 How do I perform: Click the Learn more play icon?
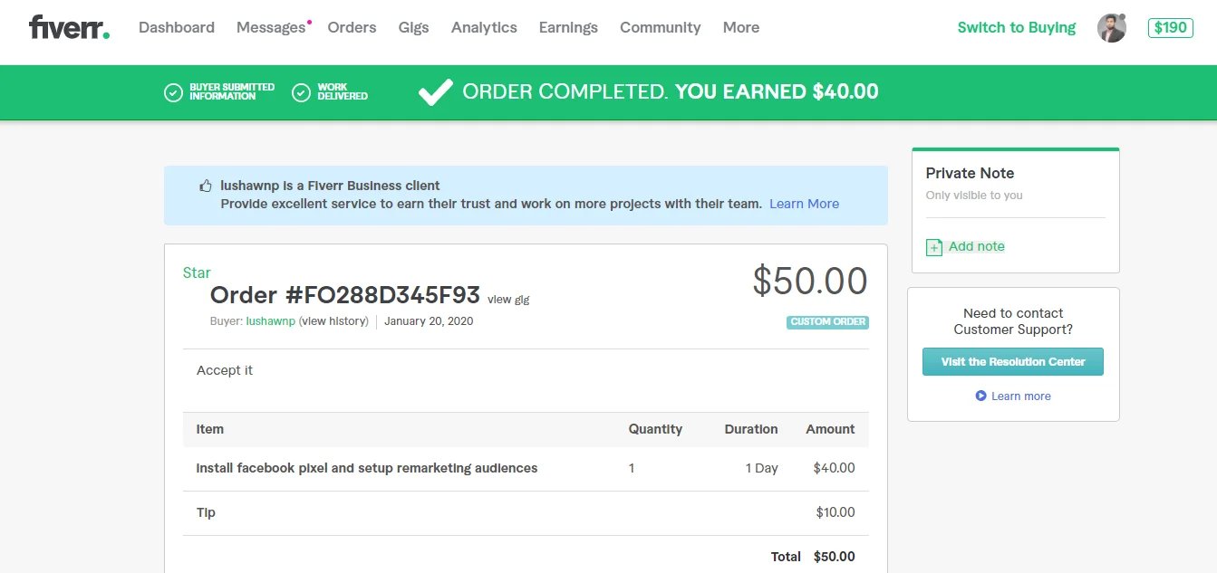980,396
